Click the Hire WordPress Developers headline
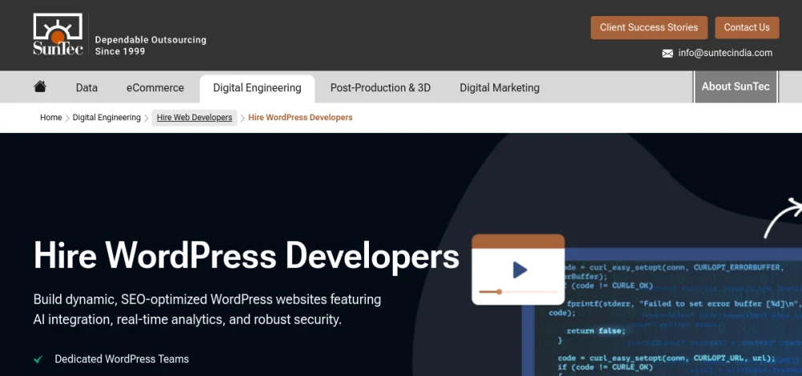 (x=246, y=255)
